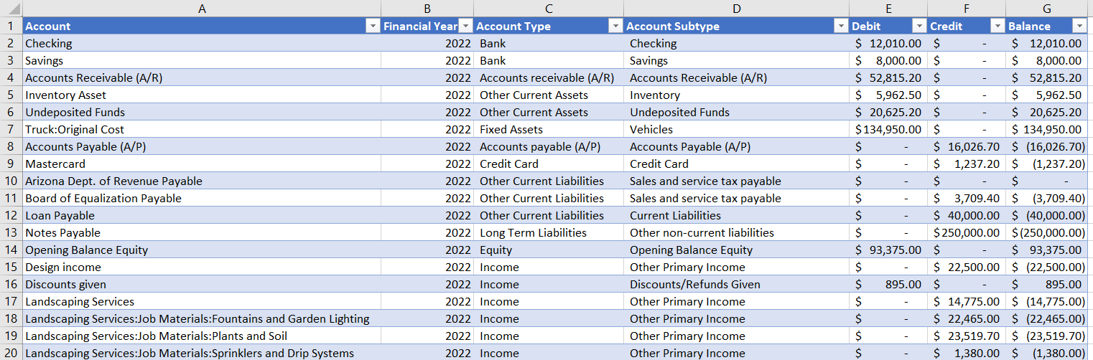Screen dimensions: 1093x360
Task: Select the 250,000.00 credit cell
Action: (x=967, y=232)
